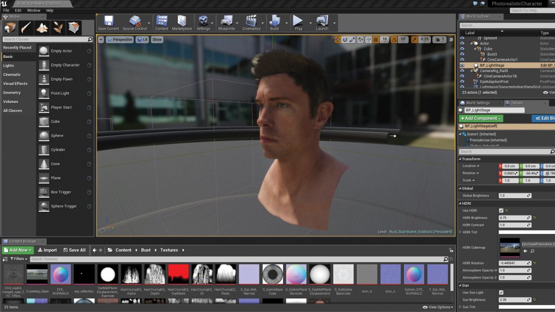Open the Window menu
Image resolution: width=555 pixels, height=312 pixels.
coord(34,10)
